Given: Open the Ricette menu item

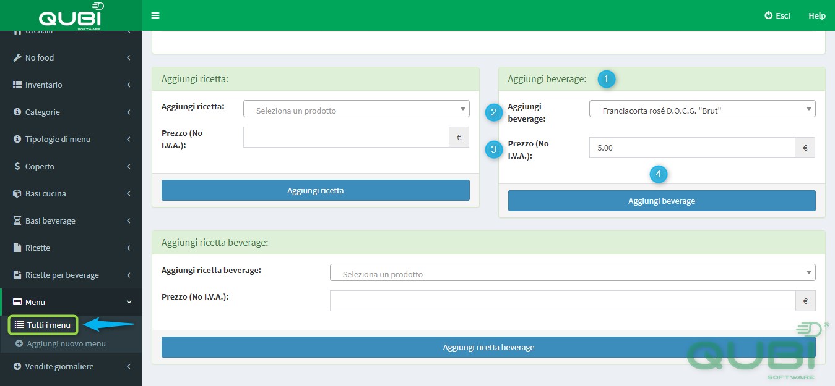Looking at the screenshot, I should pyautogui.click(x=71, y=248).
